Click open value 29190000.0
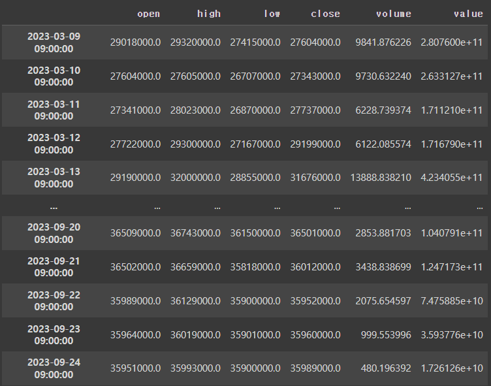Screen dimensions: 491x386 (x=135, y=178)
